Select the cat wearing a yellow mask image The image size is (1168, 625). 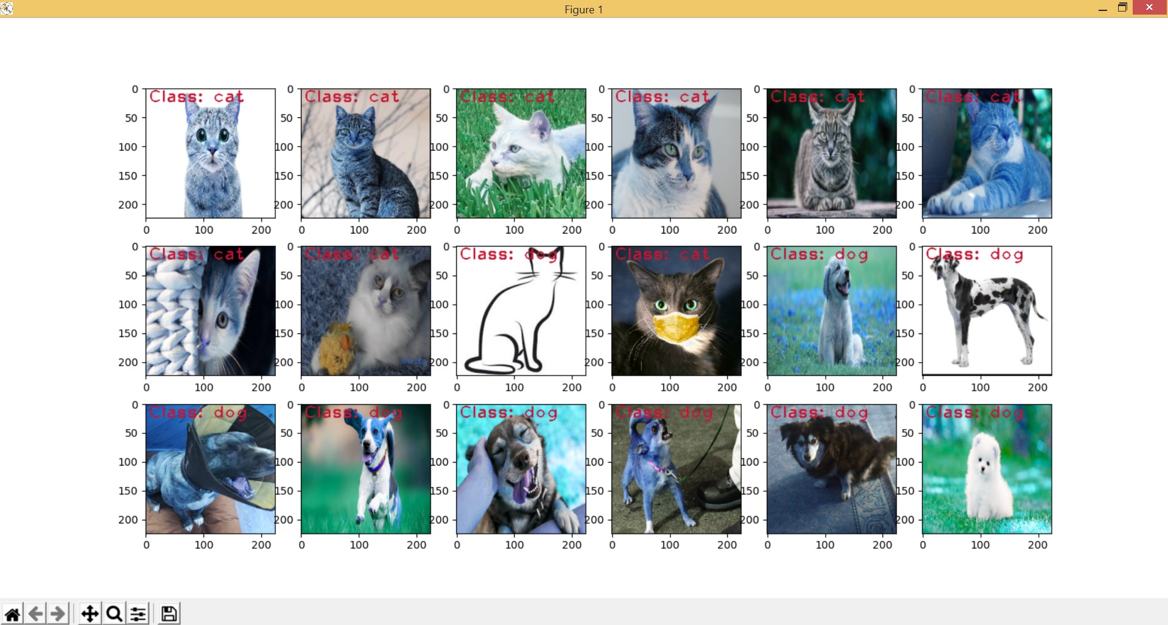676,310
